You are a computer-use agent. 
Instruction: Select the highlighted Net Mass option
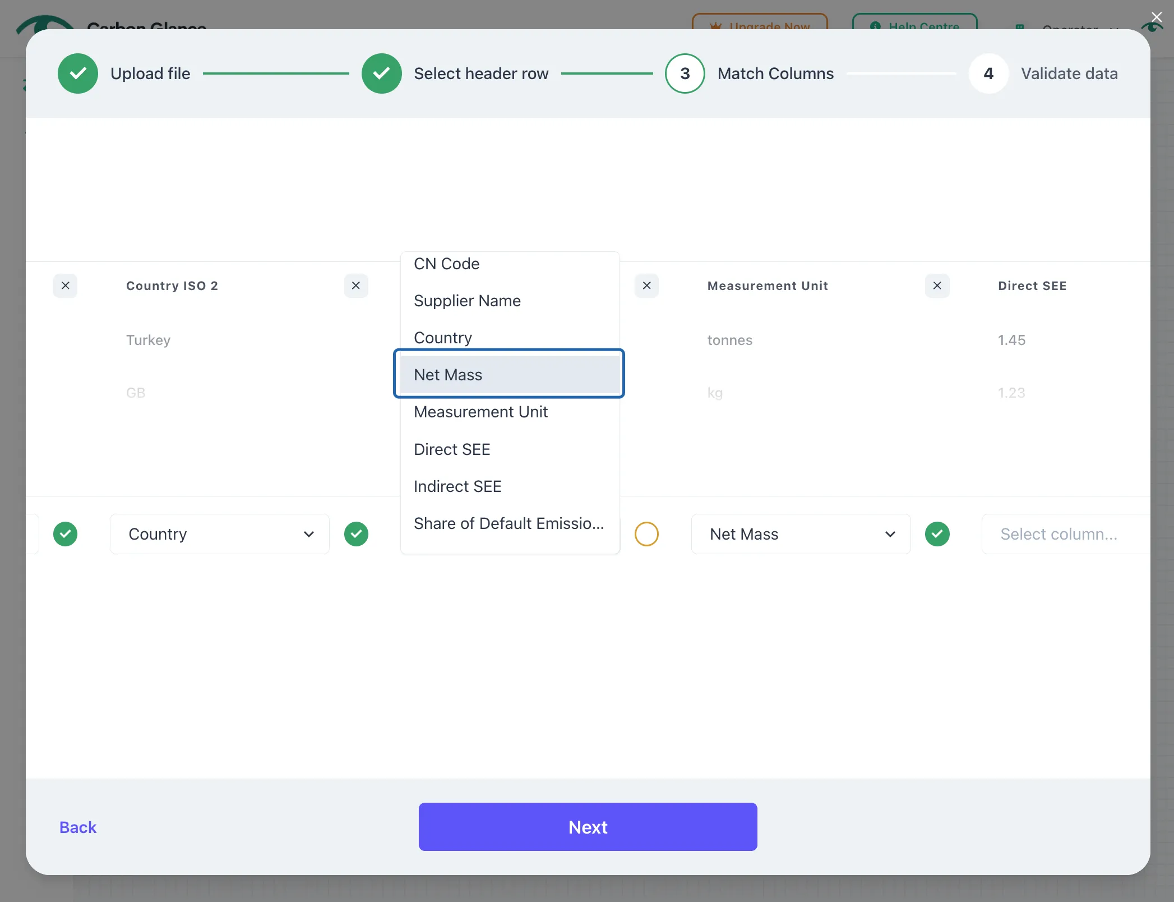coord(510,375)
